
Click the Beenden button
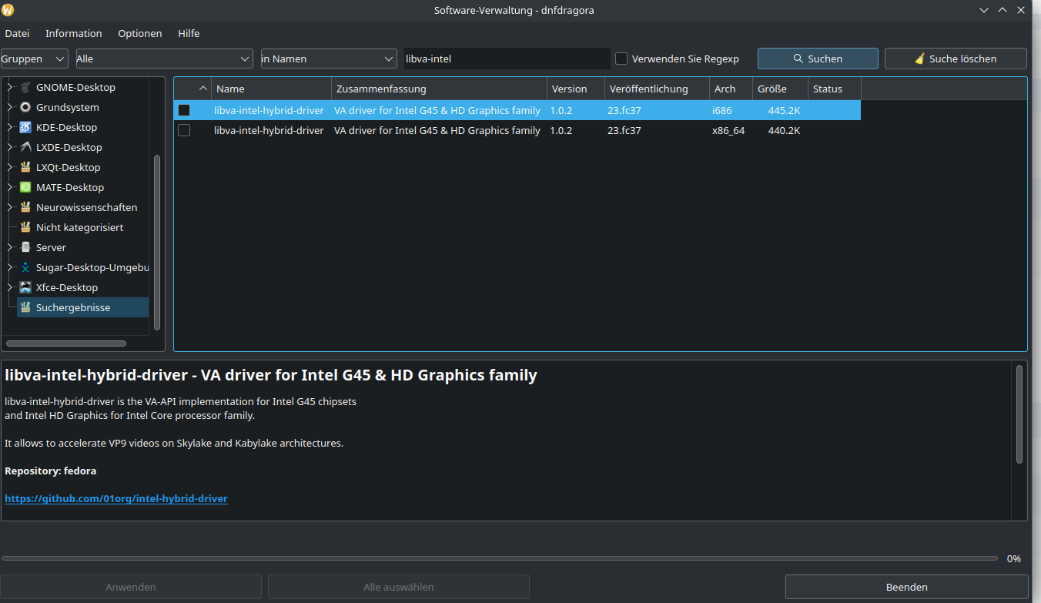click(x=907, y=587)
